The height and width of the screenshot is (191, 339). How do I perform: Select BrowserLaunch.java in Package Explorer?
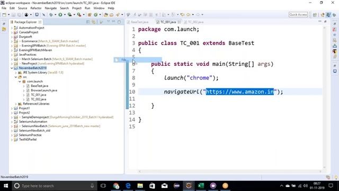[x=44, y=90]
